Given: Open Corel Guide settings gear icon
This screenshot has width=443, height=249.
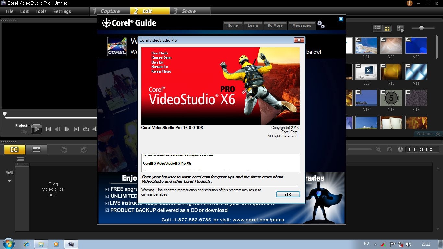Looking at the screenshot, I should pyautogui.click(x=321, y=25).
